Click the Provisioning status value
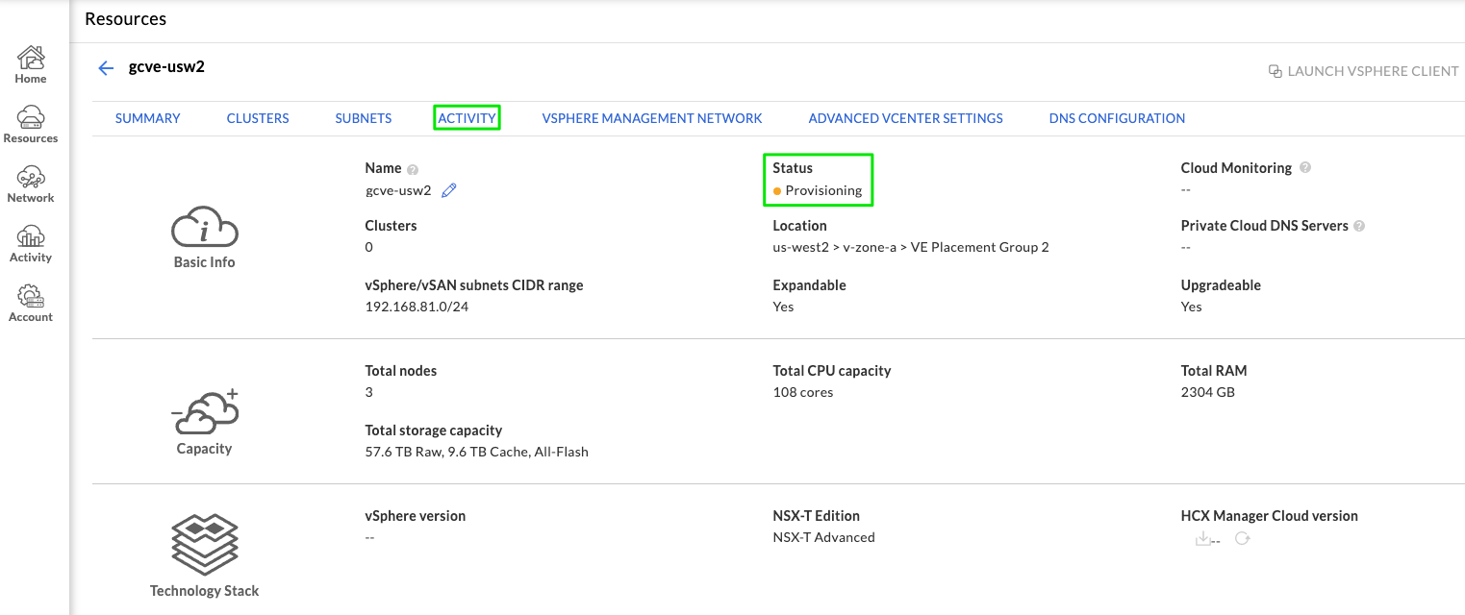Viewport: 1465px width, 615px height. (823, 190)
